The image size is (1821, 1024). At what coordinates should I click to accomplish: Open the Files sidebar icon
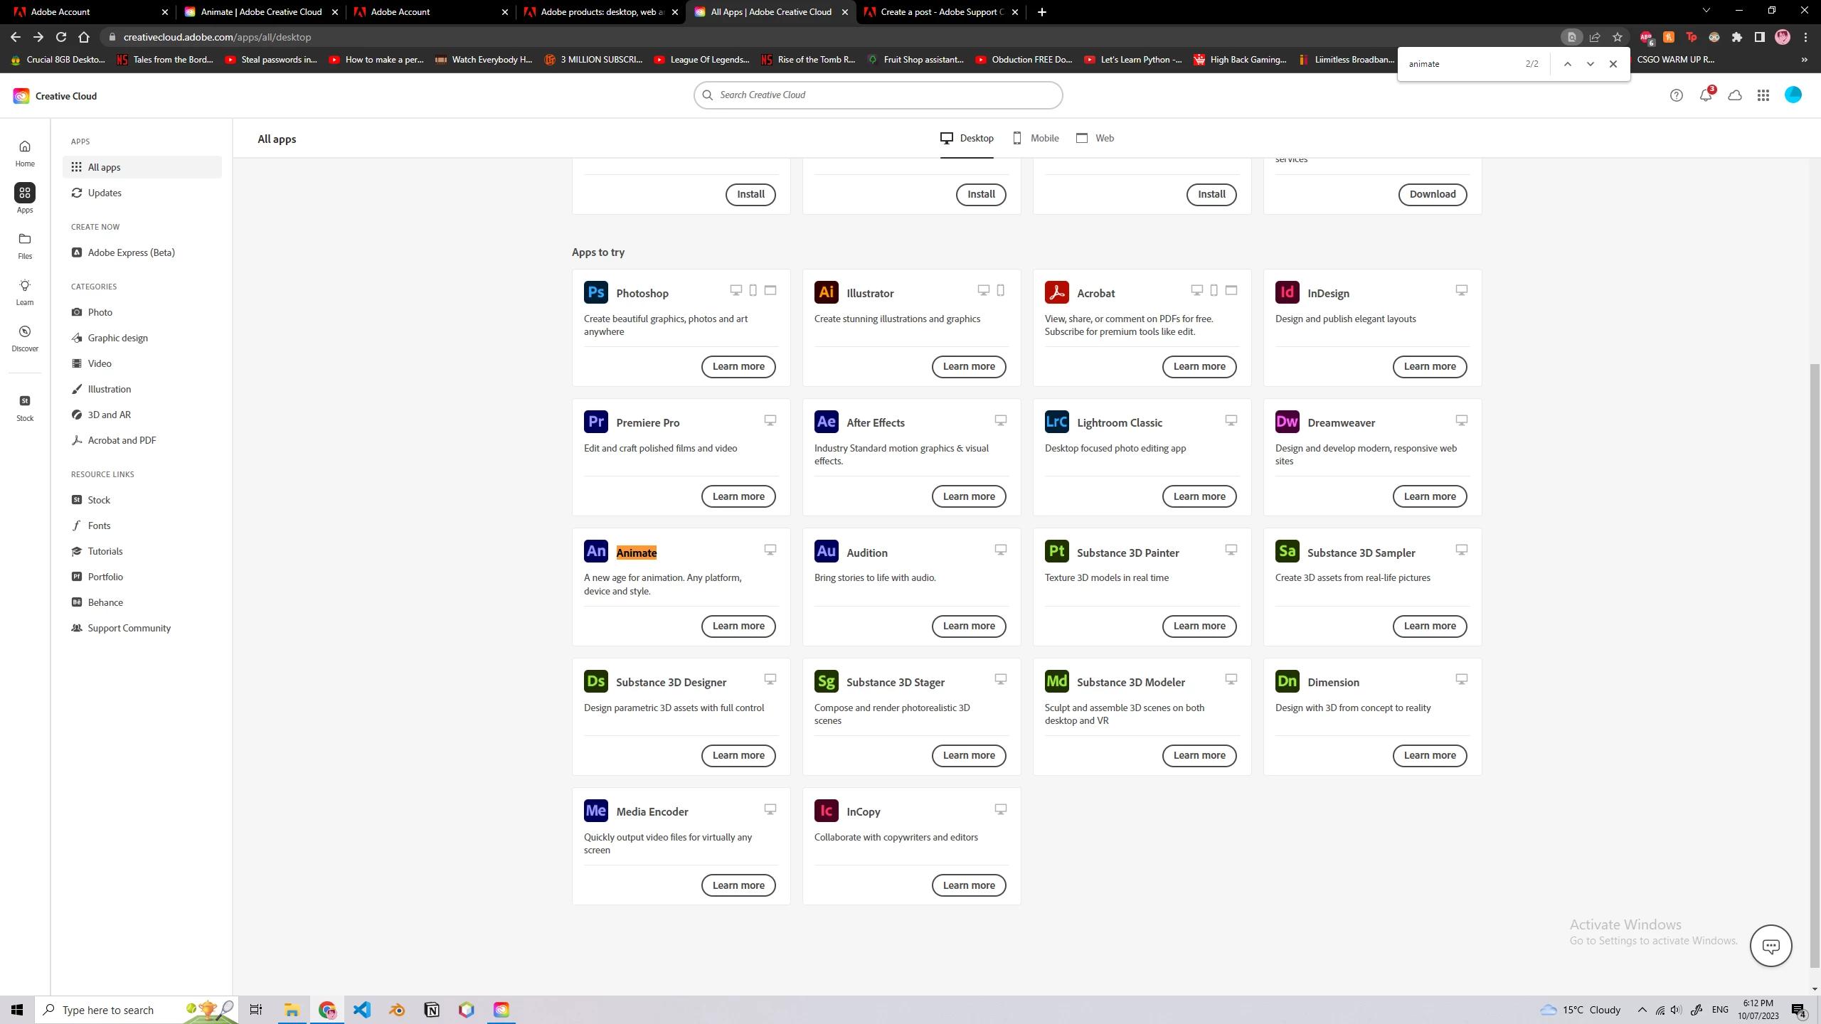click(25, 245)
